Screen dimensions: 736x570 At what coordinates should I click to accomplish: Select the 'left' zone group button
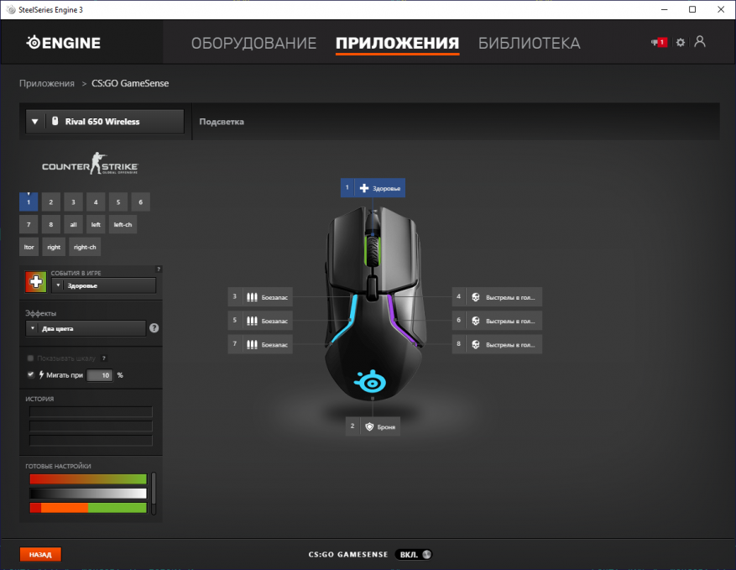(x=96, y=224)
